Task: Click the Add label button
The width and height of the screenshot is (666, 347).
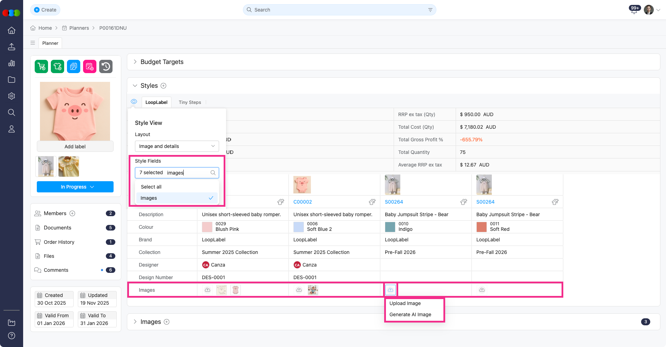Action: (x=75, y=147)
